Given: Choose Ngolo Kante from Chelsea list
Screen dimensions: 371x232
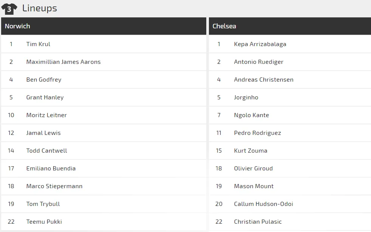Looking at the screenshot, I should 251,115.
